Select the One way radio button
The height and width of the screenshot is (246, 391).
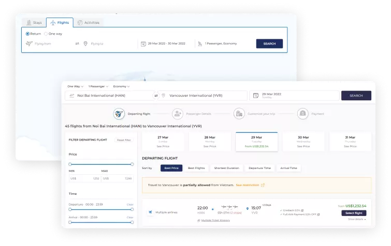point(46,34)
